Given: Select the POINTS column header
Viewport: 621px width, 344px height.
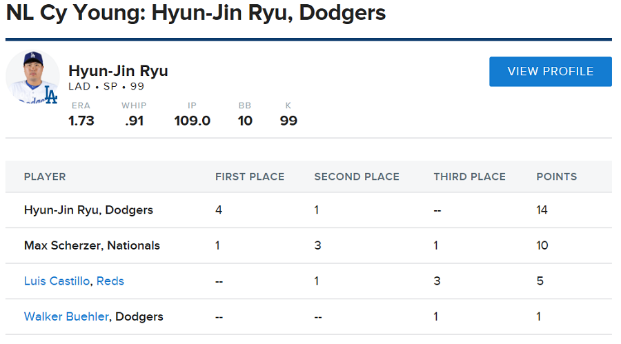Looking at the screenshot, I should (557, 176).
